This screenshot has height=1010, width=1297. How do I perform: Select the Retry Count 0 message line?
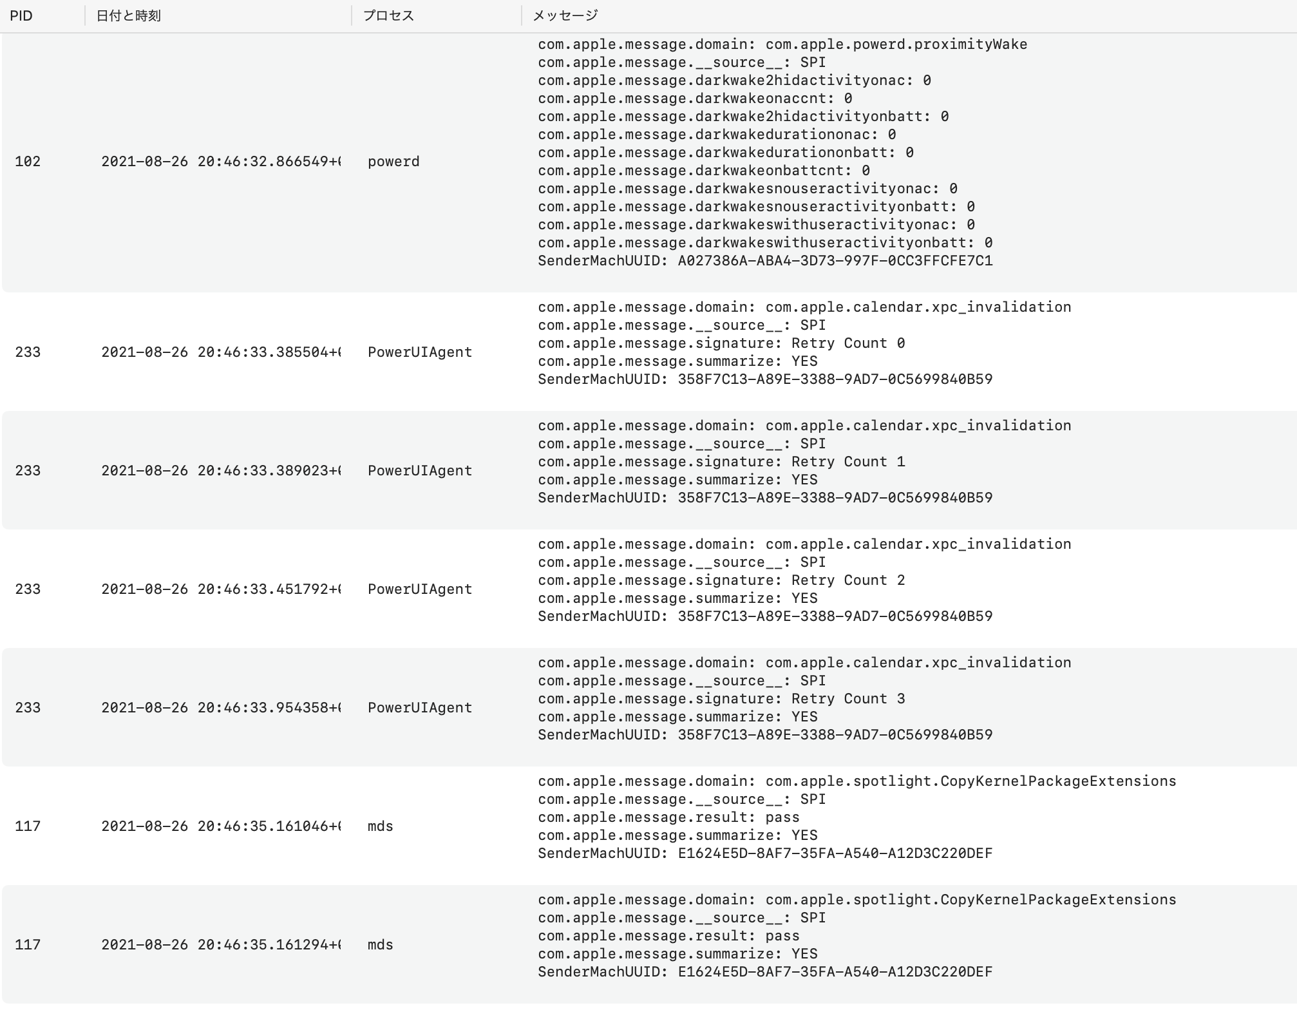tap(721, 343)
